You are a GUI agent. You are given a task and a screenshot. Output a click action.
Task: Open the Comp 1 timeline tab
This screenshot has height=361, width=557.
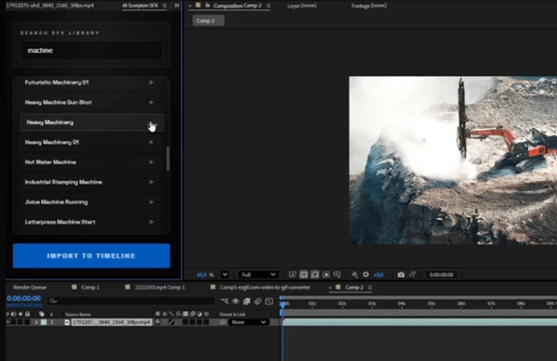pos(90,287)
